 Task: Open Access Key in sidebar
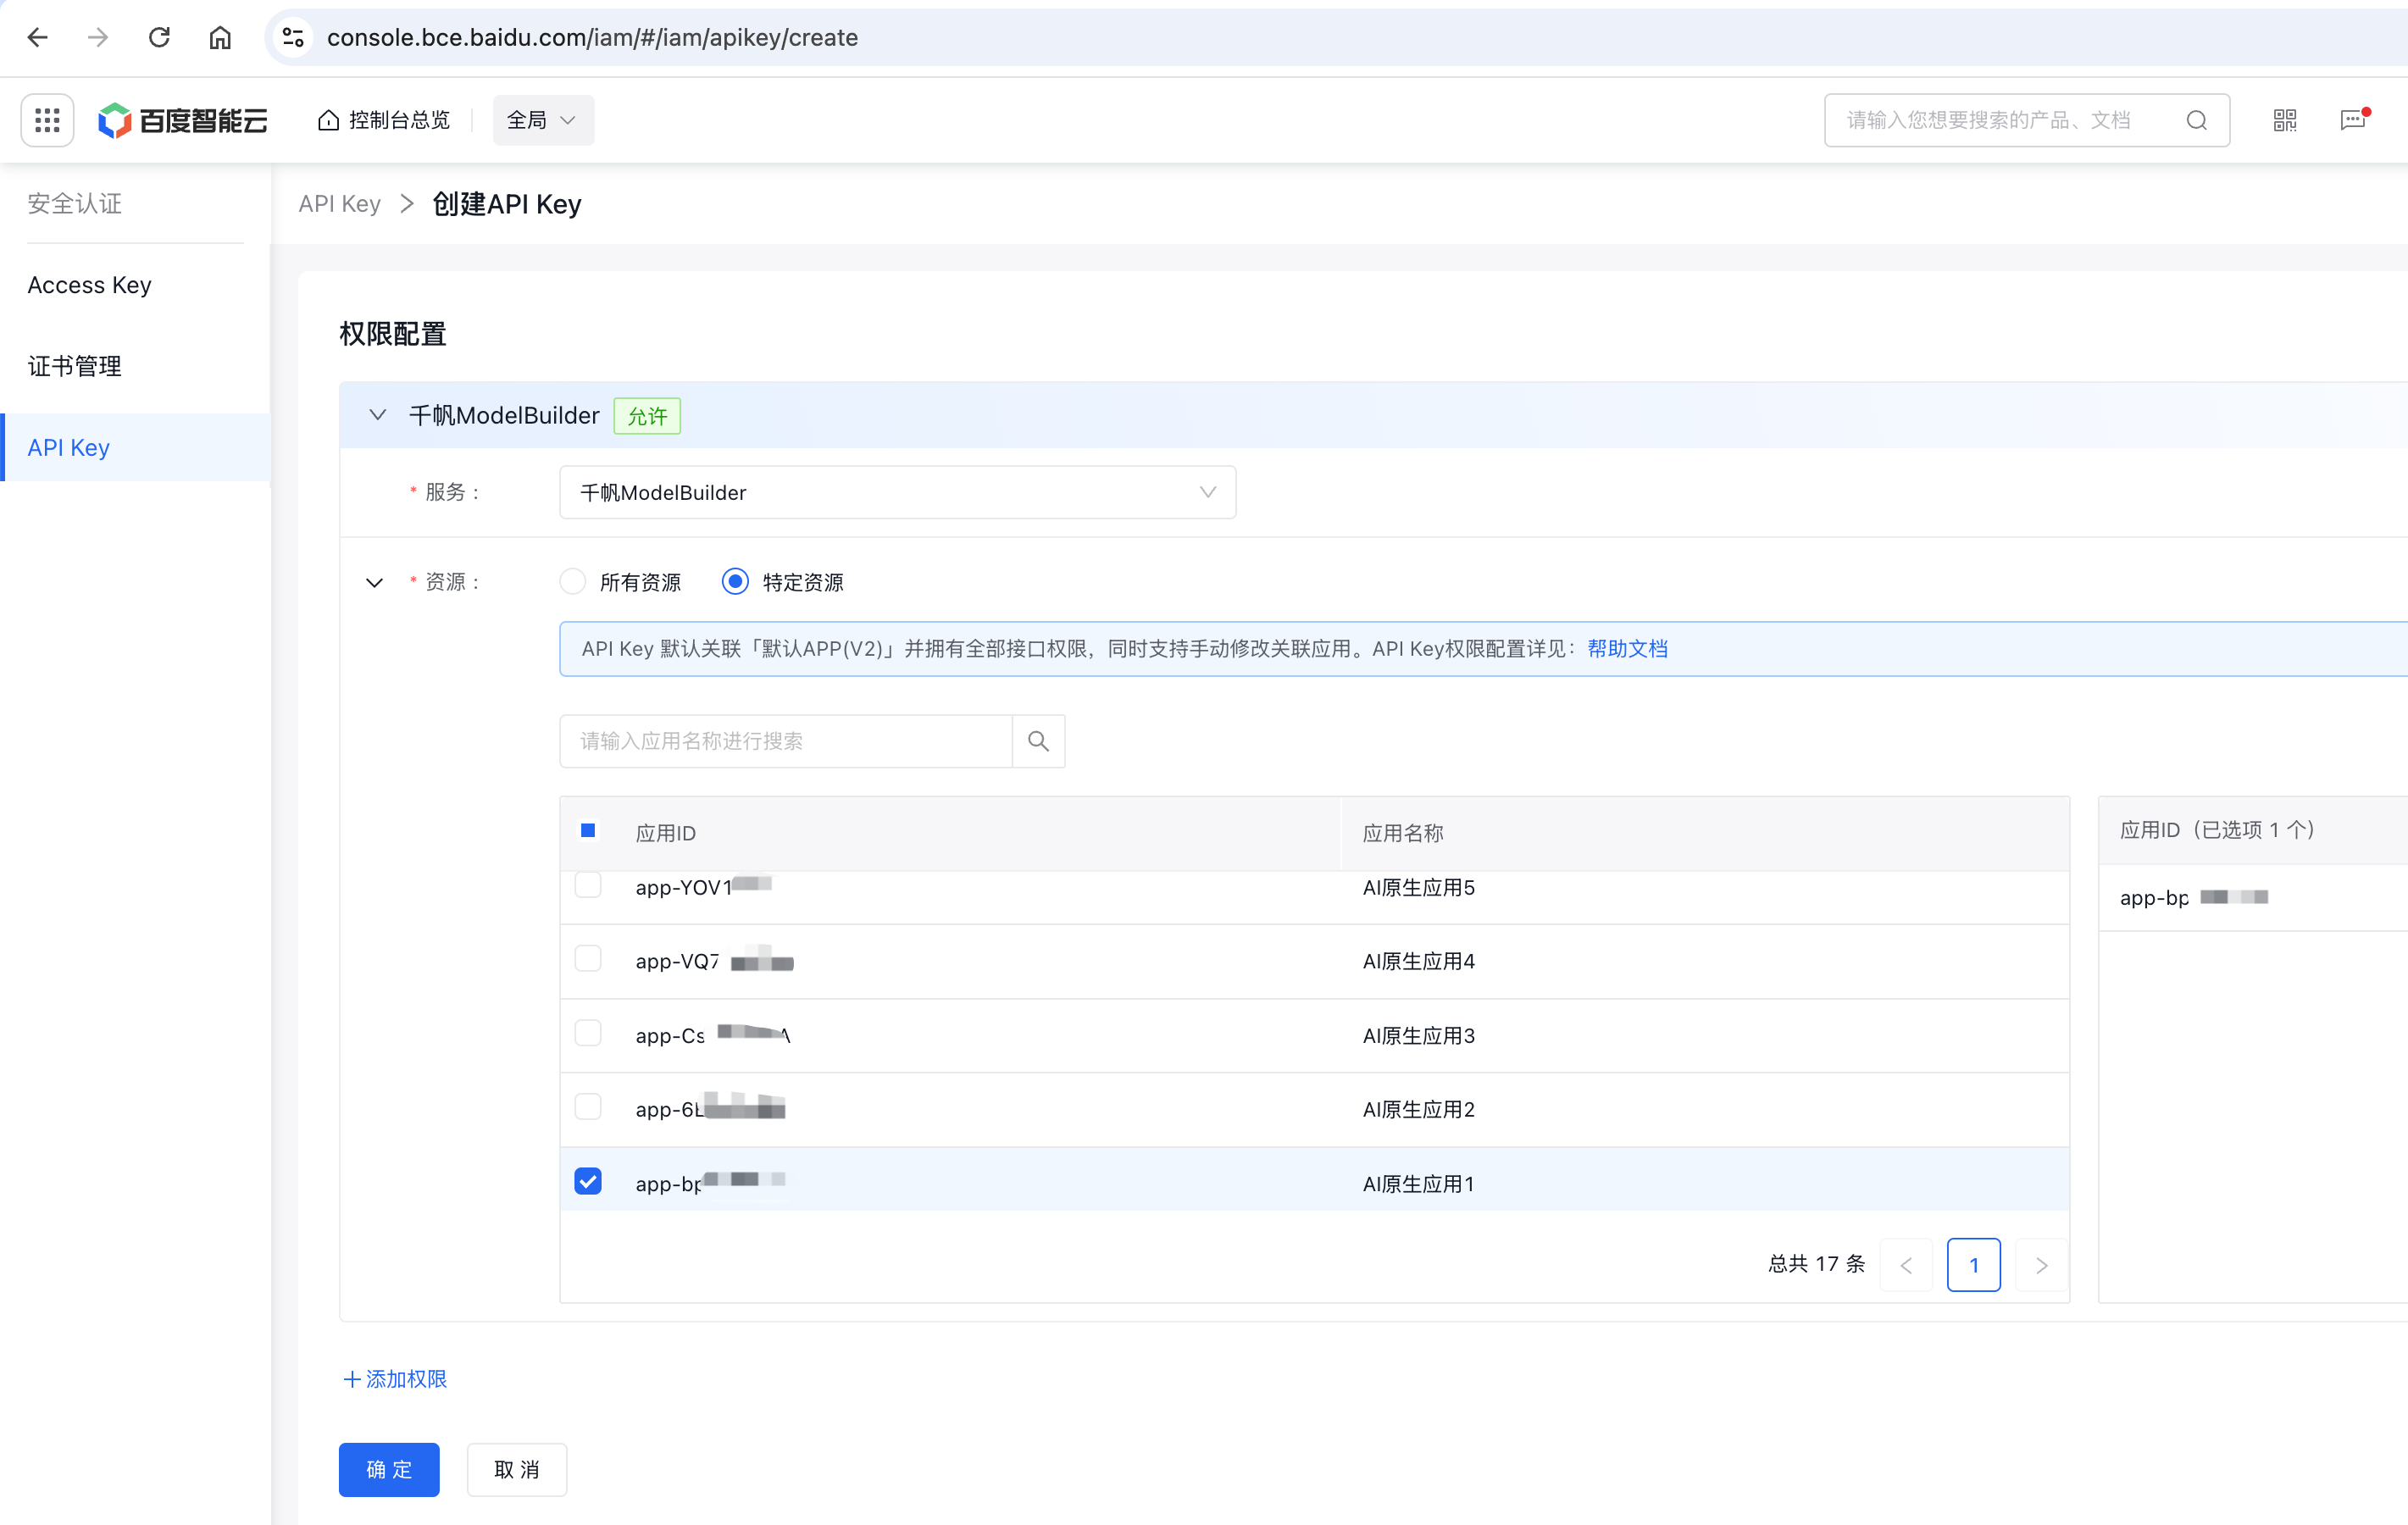89,285
